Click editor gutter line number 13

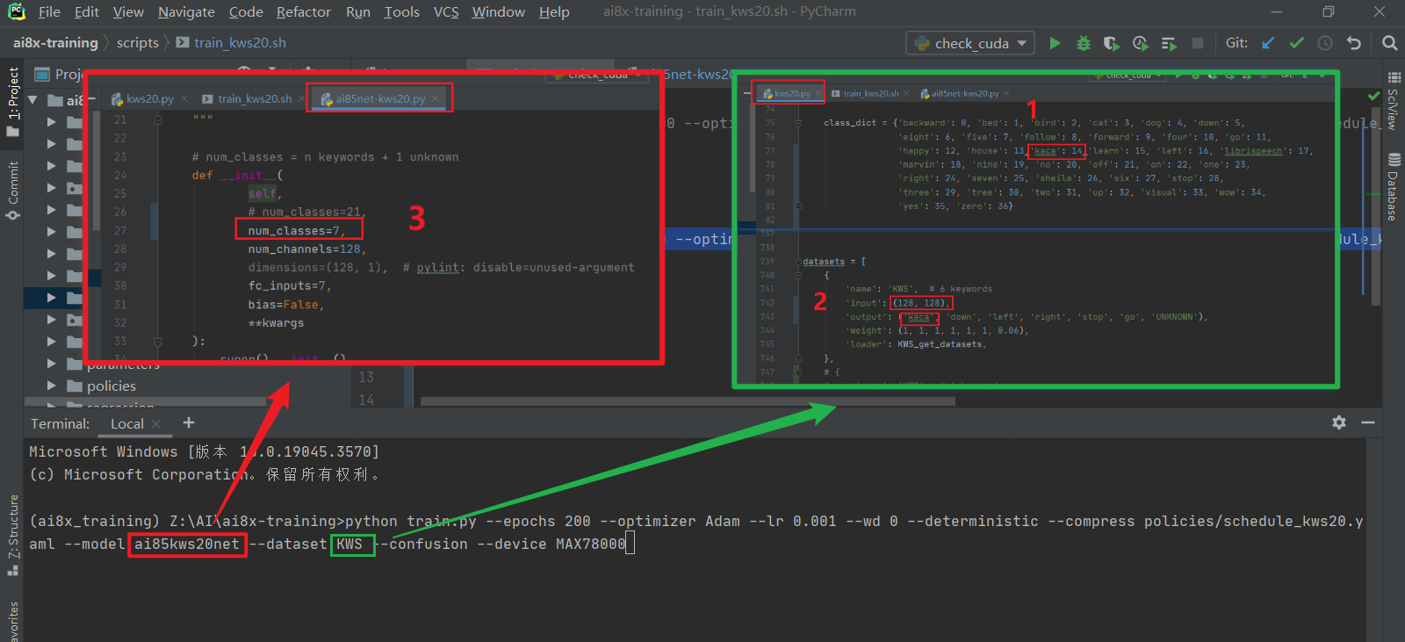pyautogui.click(x=366, y=377)
